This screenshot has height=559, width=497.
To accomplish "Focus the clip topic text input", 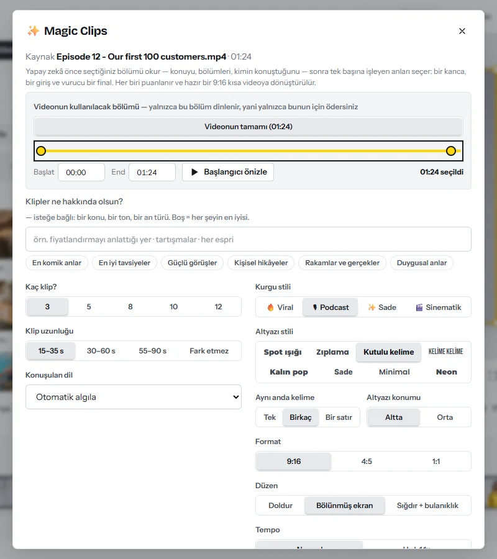I will 248,239.
